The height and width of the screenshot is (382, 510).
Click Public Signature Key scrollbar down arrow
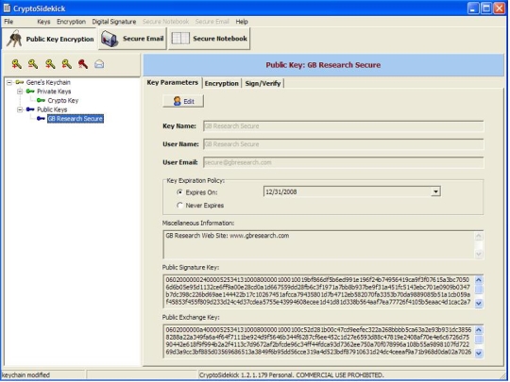(479, 304)
